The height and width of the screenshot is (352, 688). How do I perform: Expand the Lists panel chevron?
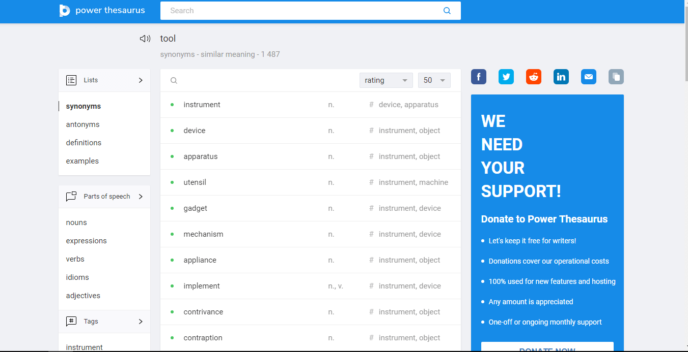pyautogui.click(x=141, y=80)
